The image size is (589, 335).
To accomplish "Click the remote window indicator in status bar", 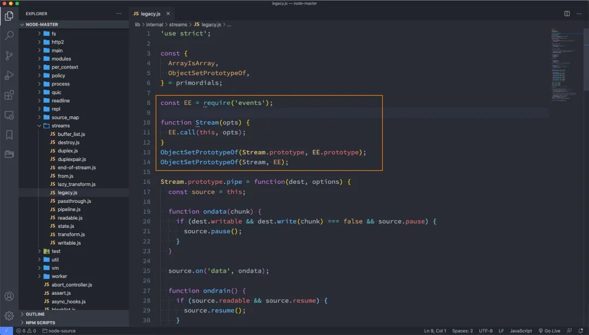I will 7,331.
